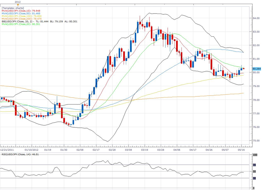Image resolution: width=264 pixels, height=190 pixels.
Task: Click the 03/19 date axis label
Action: [x=144, y=150]
